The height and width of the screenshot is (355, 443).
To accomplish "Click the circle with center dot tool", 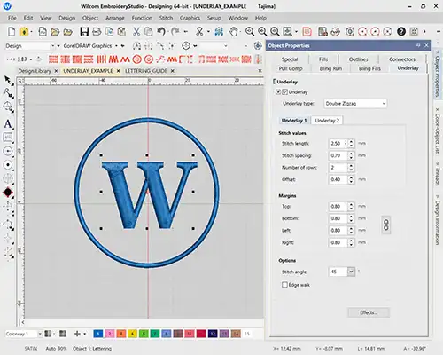I will click(x=8, y=165).
